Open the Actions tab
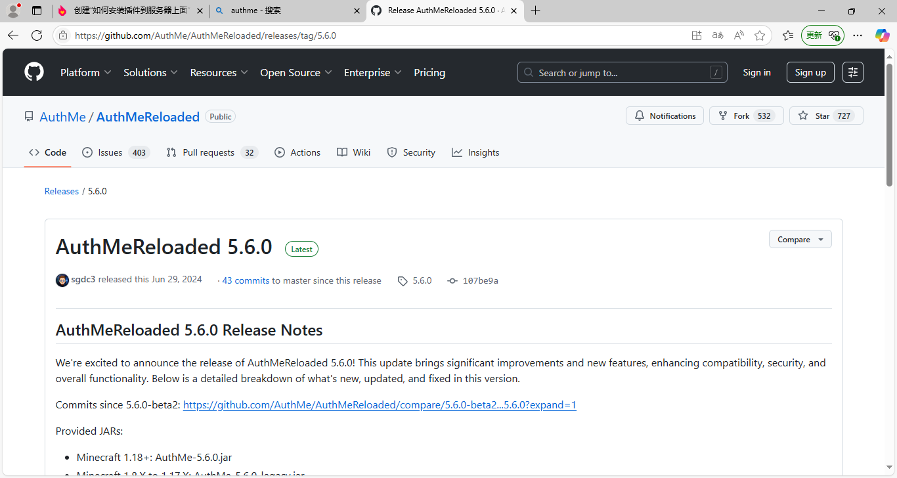Screen dimensions: 897x478 point(297,152)
